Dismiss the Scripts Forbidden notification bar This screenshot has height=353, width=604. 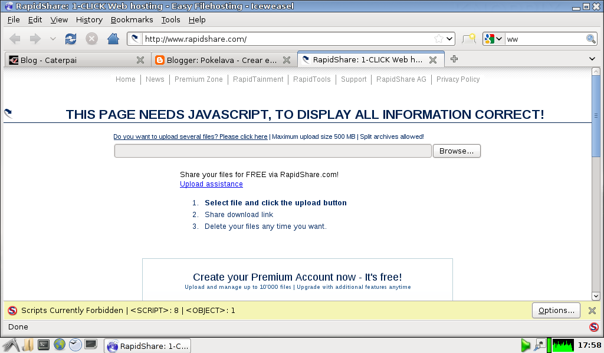point(592,311)
